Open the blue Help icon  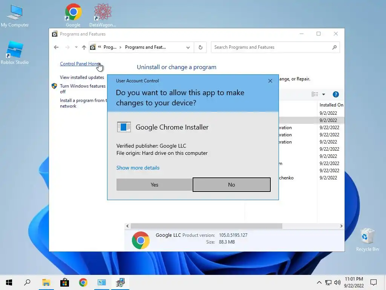point(336,94)
